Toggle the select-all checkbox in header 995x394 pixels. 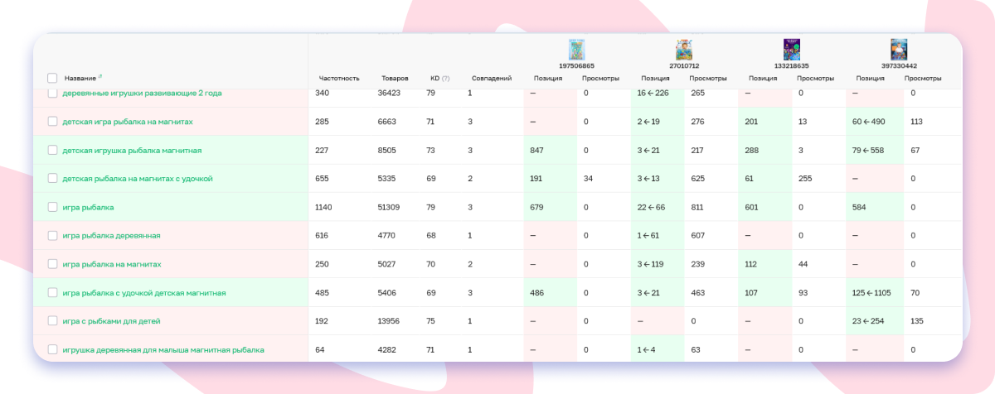52,78
